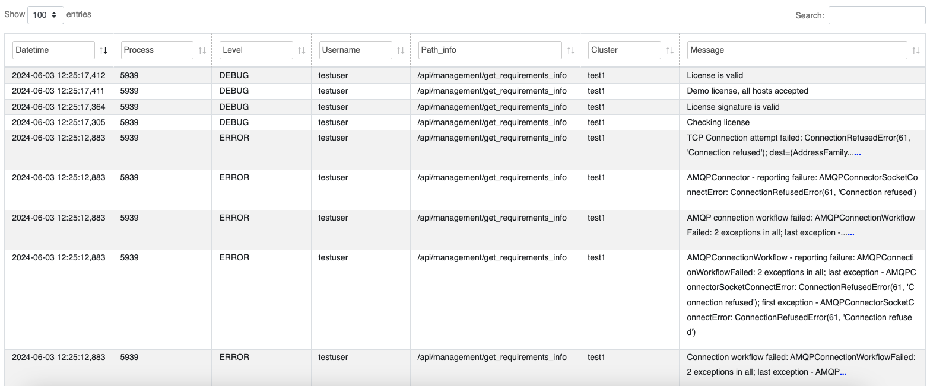Focus the Username filter field

coord(356,50)
